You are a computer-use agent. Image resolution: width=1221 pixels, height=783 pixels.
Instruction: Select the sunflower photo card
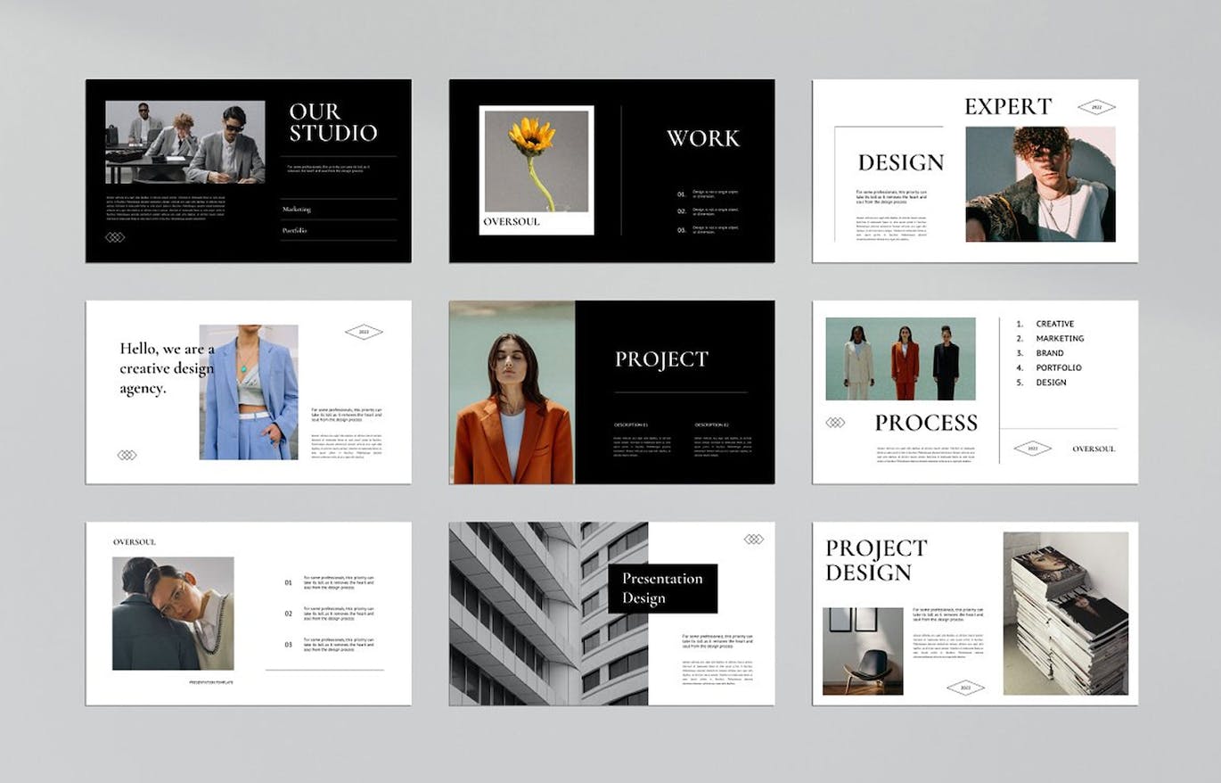(x=537, y=169)
